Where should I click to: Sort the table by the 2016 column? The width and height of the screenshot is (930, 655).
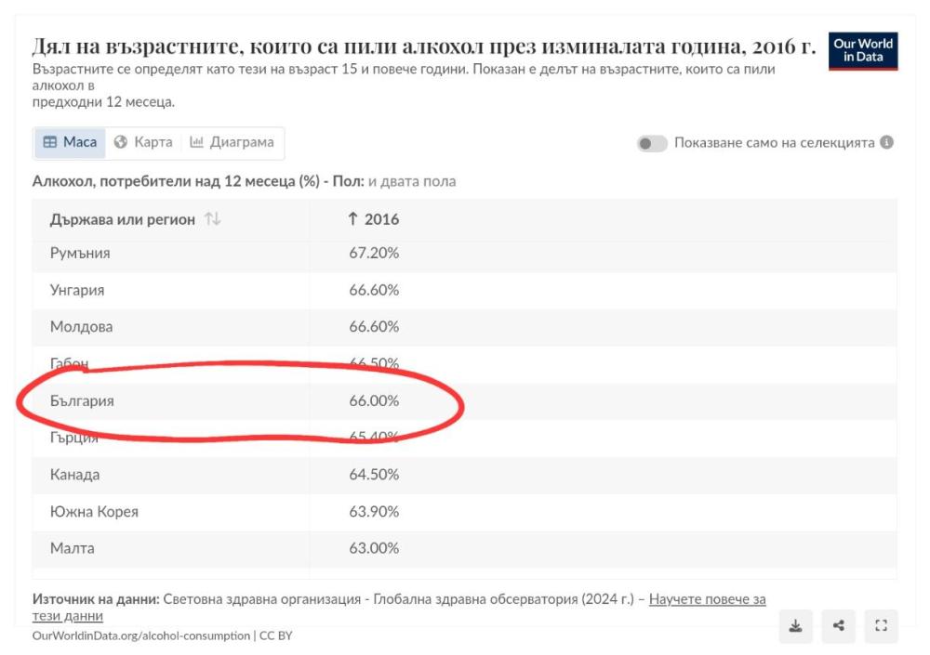[373, 219]
